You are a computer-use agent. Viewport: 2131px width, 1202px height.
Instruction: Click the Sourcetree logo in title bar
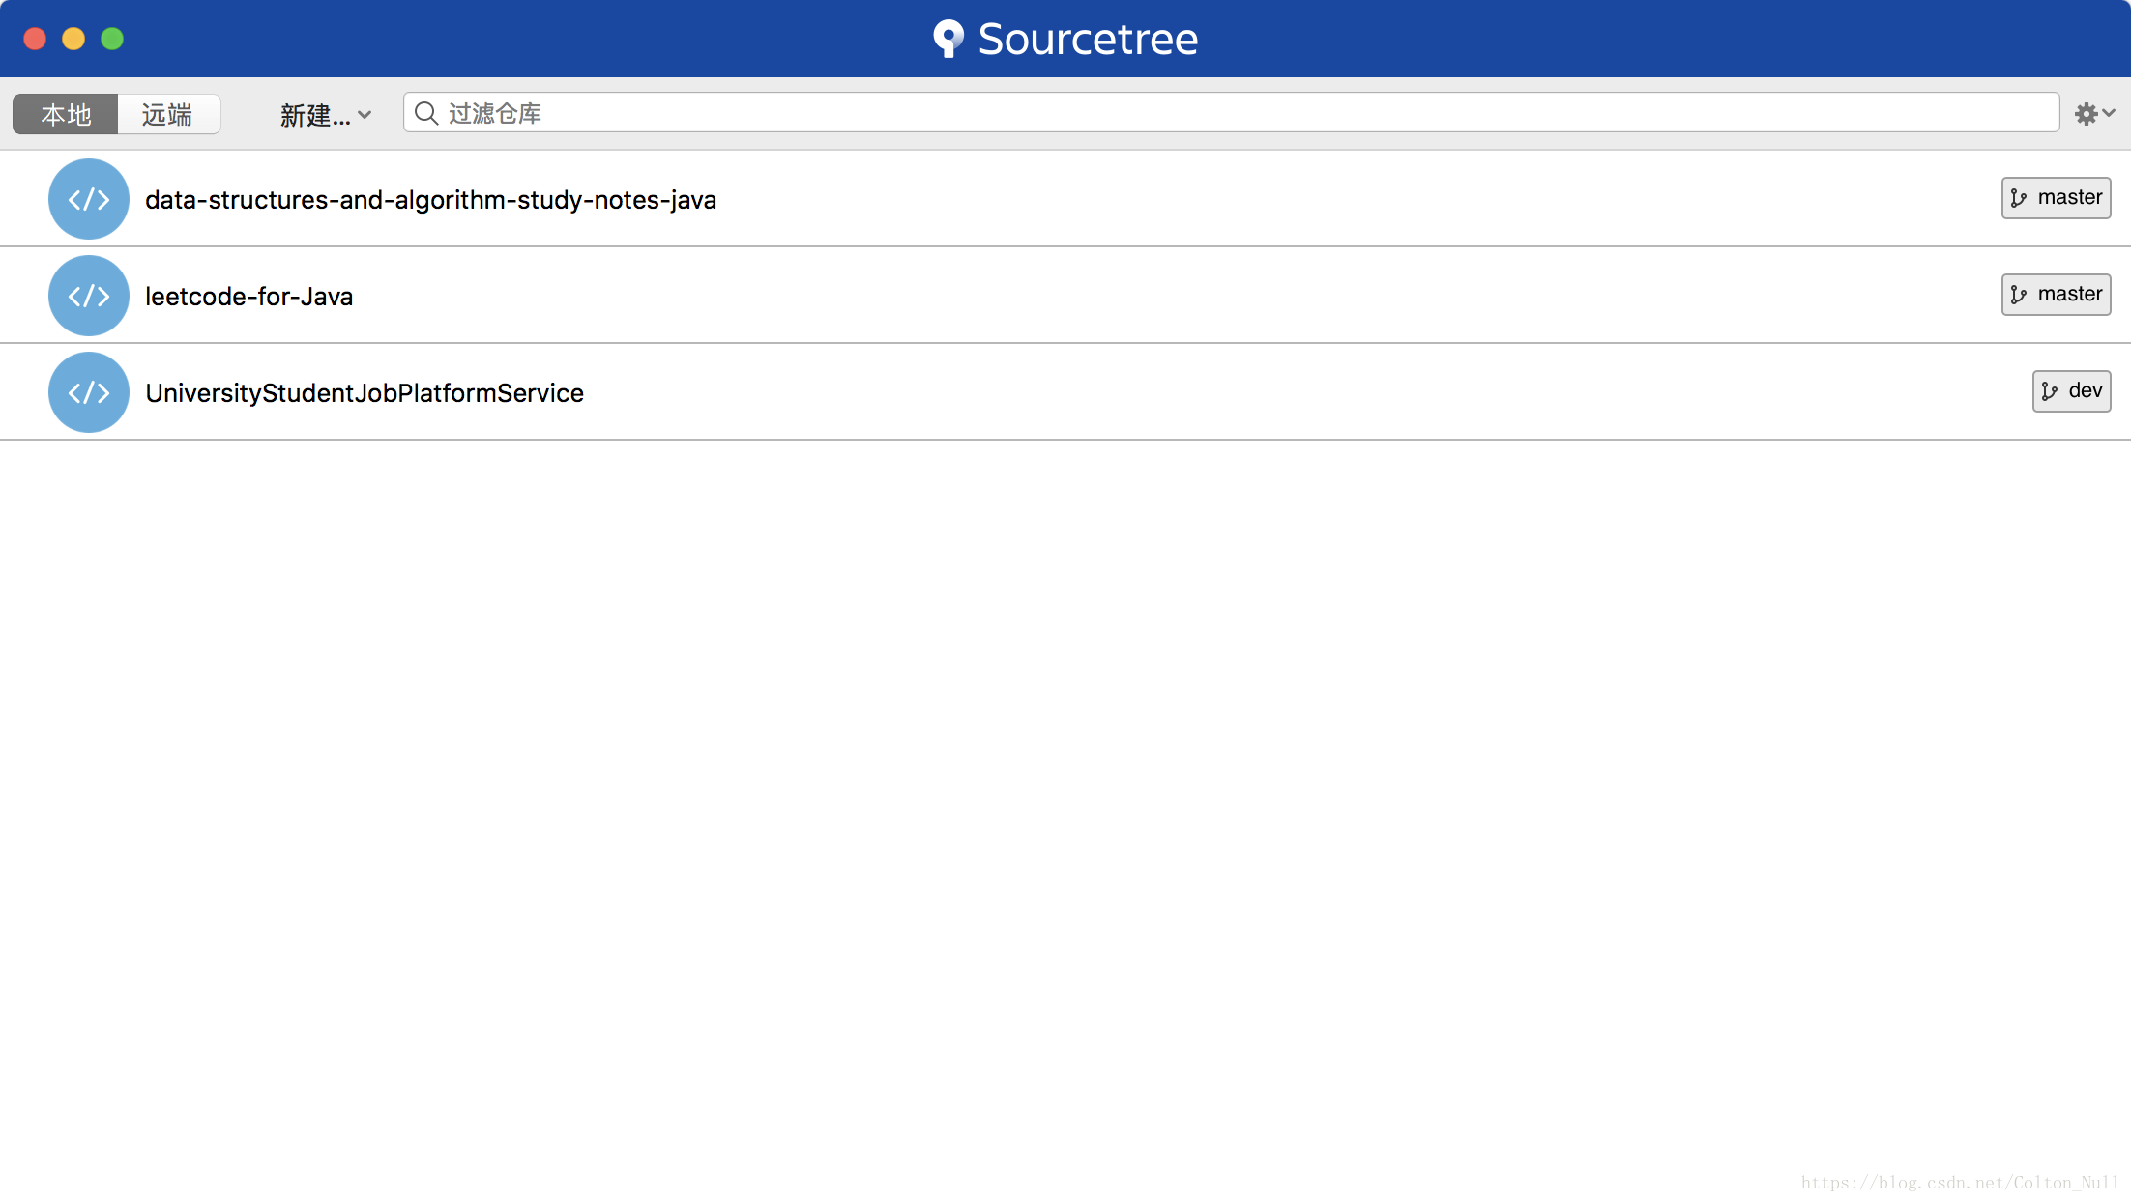(949, 39)
